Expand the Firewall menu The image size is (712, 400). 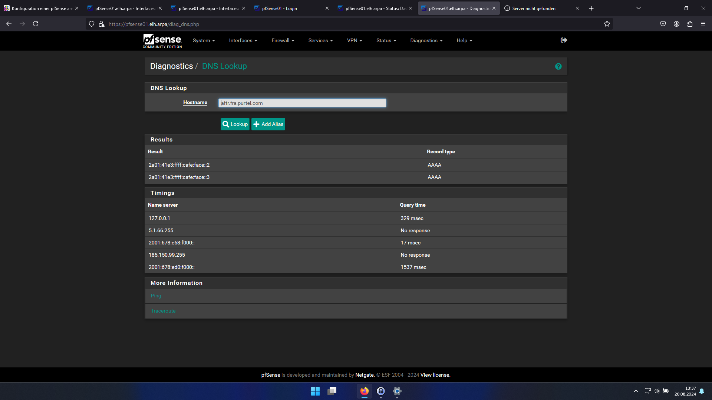click(x=283, y=40)
